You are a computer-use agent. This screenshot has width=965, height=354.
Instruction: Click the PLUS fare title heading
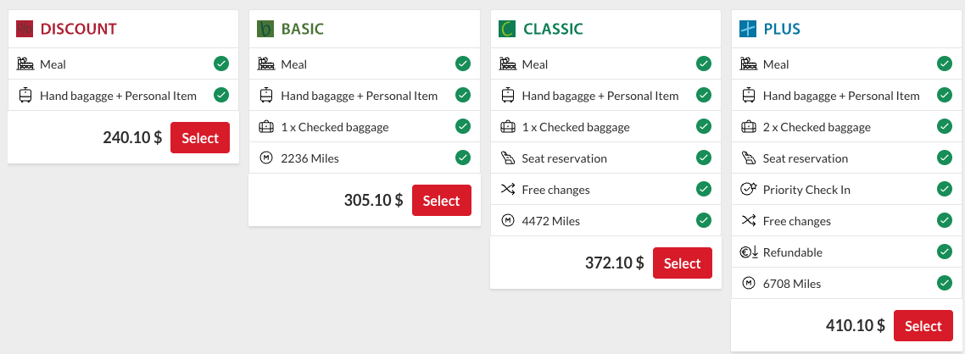coord(782,29)
